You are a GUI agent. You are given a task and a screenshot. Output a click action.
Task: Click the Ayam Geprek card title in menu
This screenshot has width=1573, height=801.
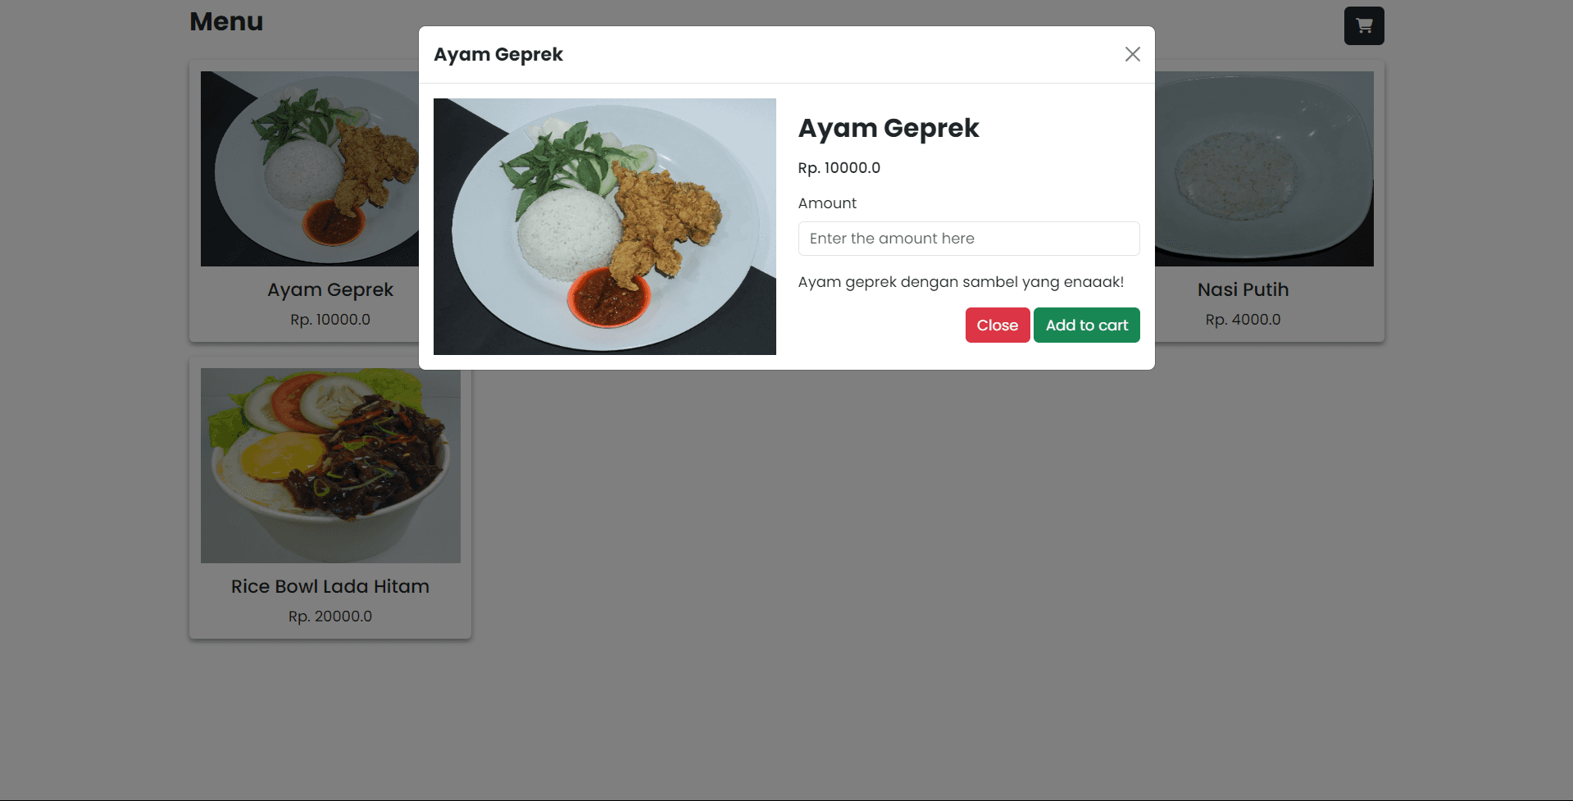[330, 290]
